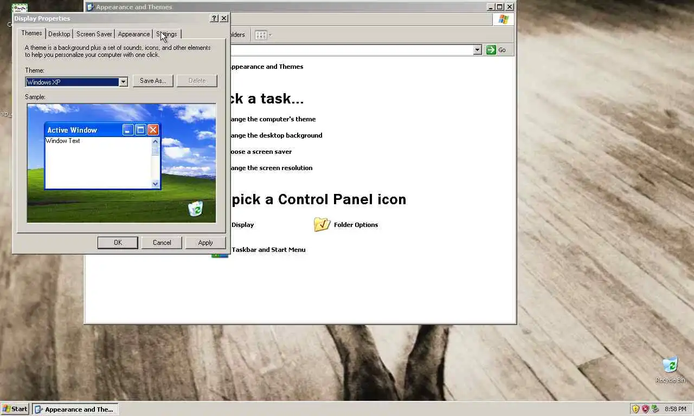This screenshot has width=694, height=416.
Task: Click the theme sample preview image
Action: [x=121, y=163]
